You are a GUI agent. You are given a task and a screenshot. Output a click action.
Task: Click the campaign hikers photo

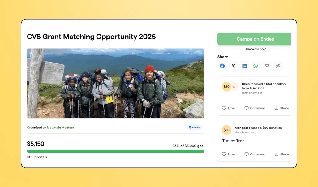115,83
